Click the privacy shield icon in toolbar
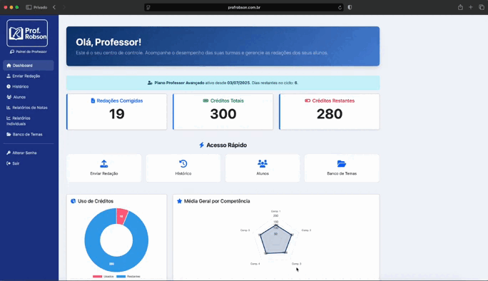The image size is (488, 281). (350, 7)
